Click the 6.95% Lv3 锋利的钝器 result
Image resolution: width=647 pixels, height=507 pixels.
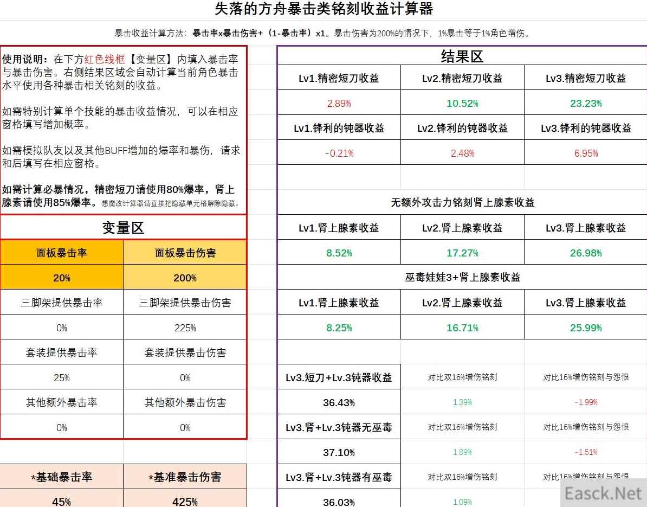pyautogui.click(x=586, y=153)
